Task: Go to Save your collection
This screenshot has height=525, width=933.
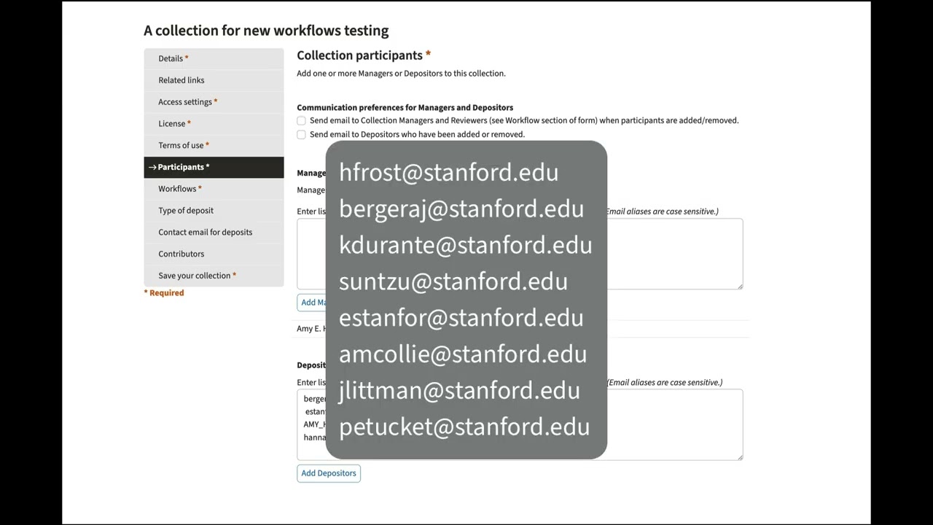Action: click(214, 276)
